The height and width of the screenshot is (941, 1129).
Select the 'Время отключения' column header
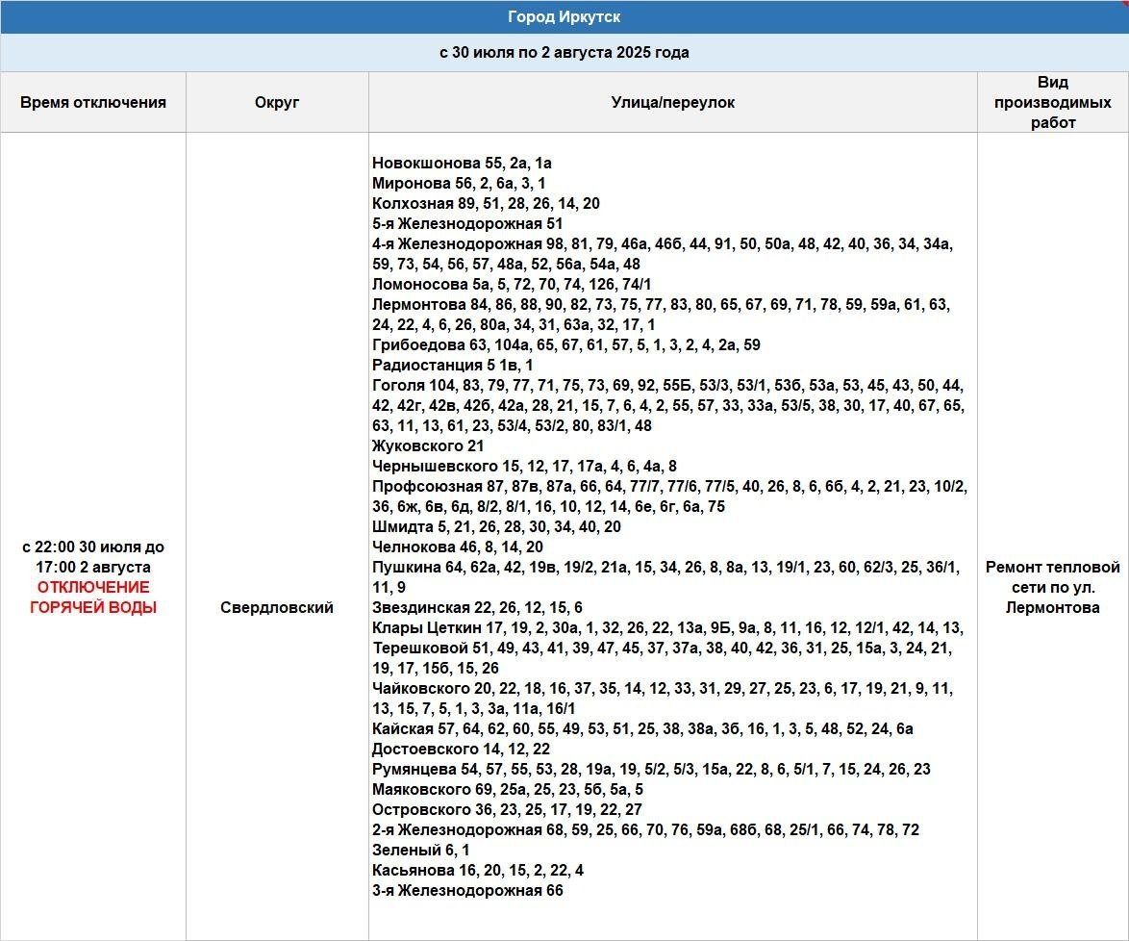93,102
